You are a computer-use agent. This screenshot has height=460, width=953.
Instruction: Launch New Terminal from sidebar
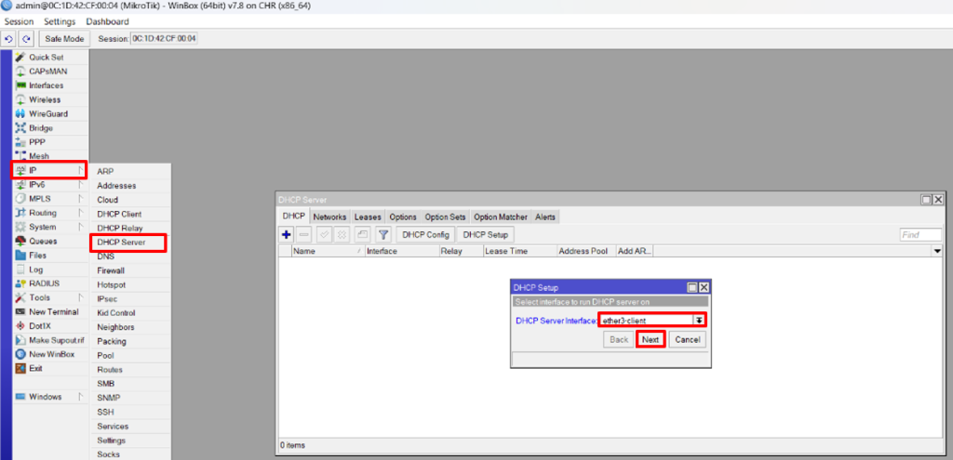(53, 312)
